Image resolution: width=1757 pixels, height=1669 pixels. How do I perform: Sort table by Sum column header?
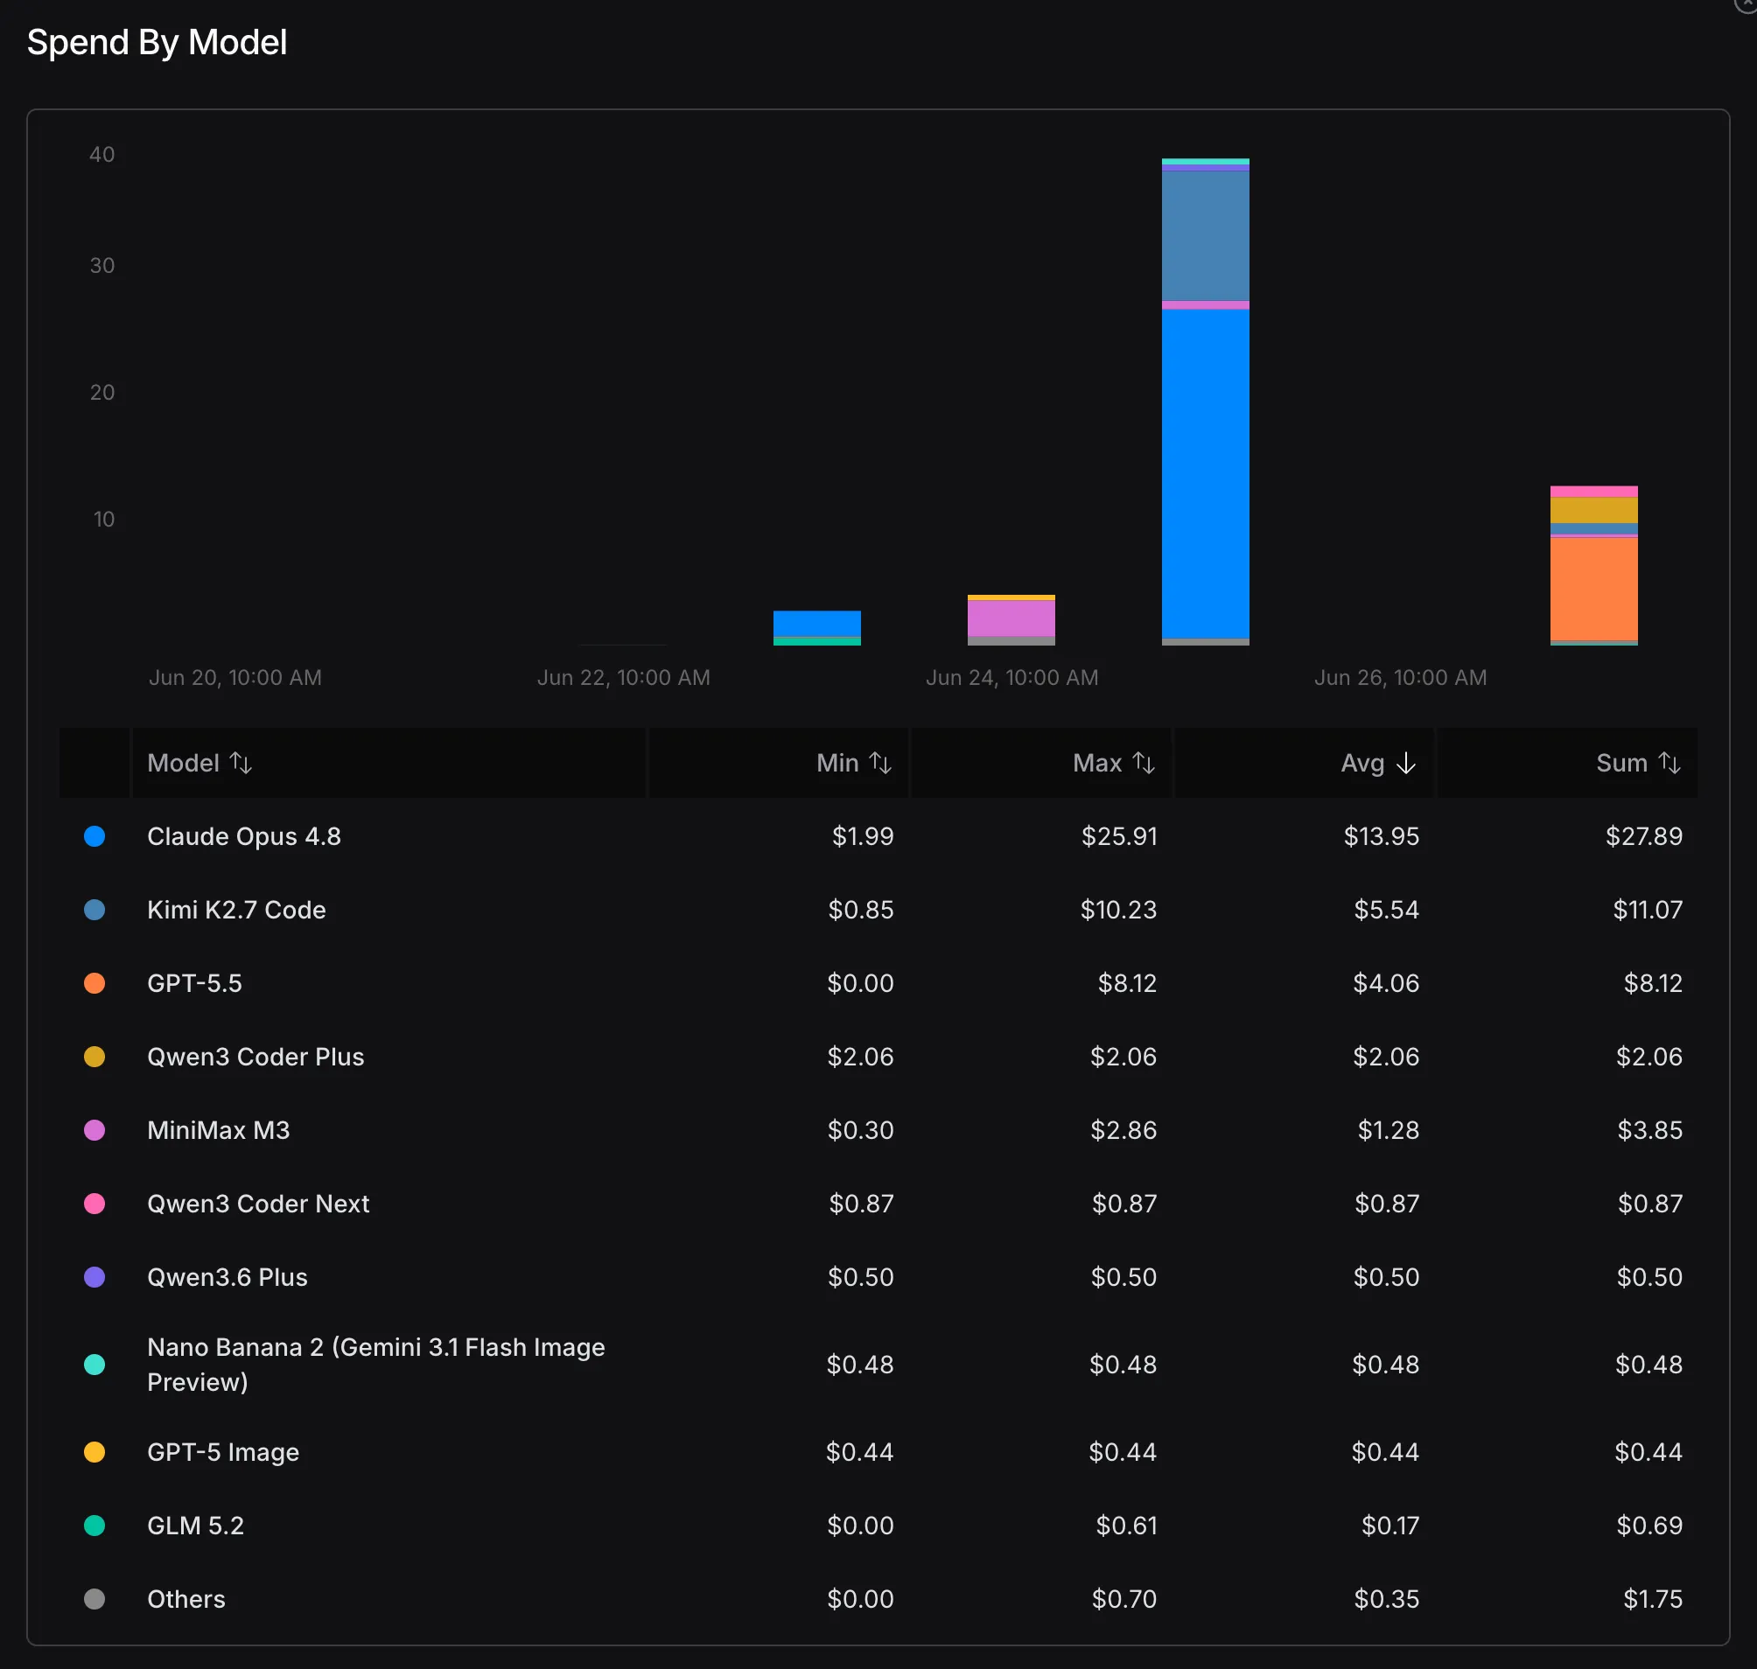tap(1638, 763)
